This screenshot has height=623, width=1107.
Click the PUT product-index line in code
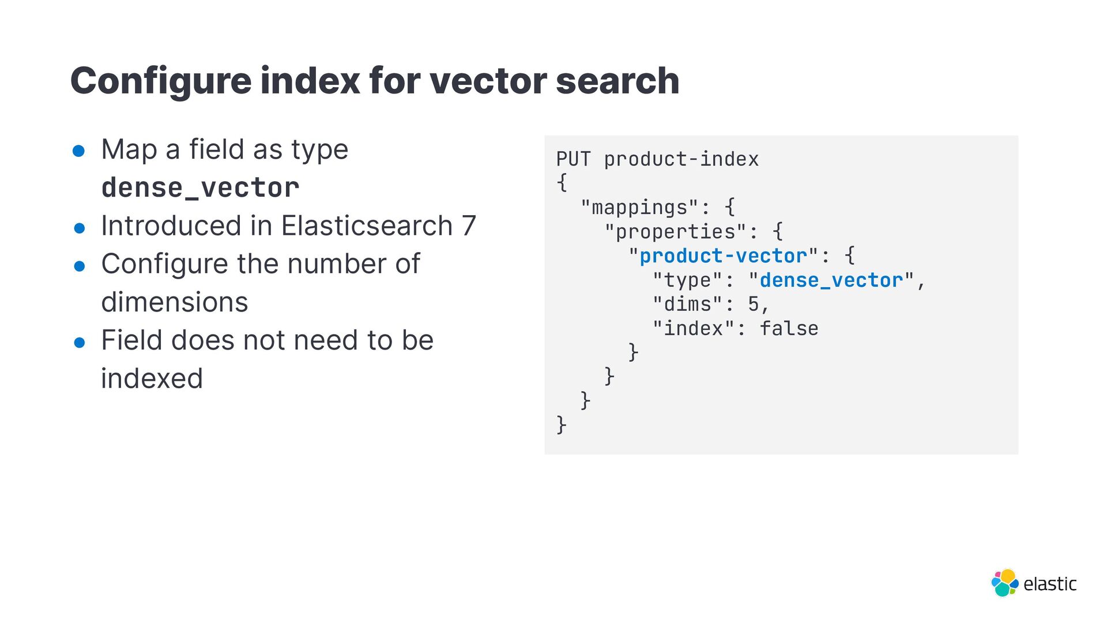point(657,159)
